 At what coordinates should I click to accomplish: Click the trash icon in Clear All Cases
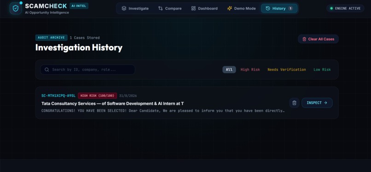(x=304, y=39)
